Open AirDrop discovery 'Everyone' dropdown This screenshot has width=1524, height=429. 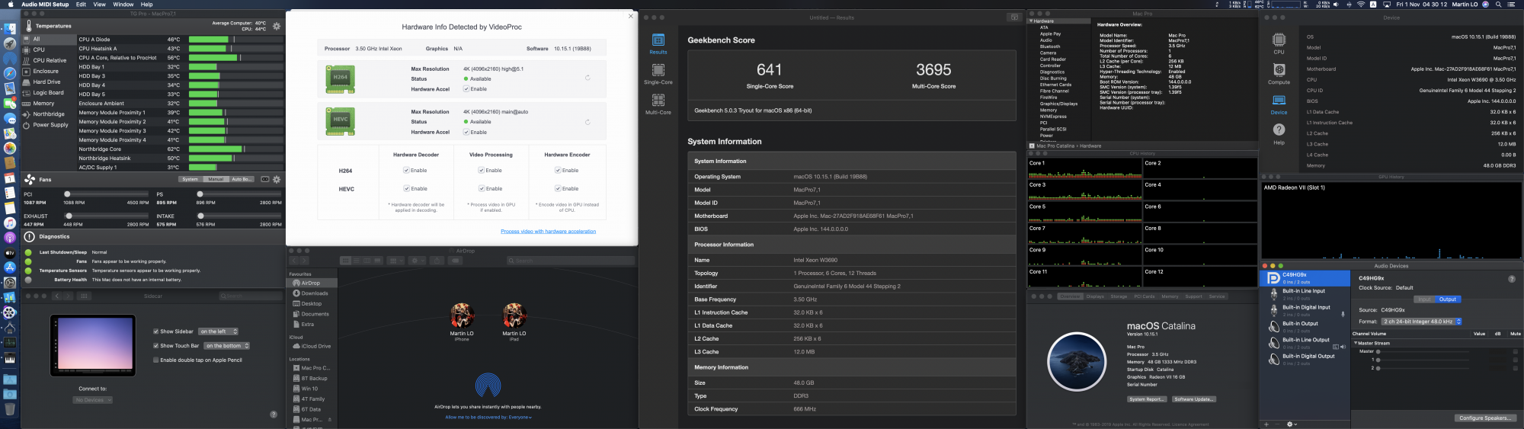click(x=488, y=417)
